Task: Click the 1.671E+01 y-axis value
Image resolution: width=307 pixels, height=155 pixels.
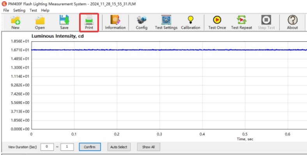Action: (x=20, y=50)
